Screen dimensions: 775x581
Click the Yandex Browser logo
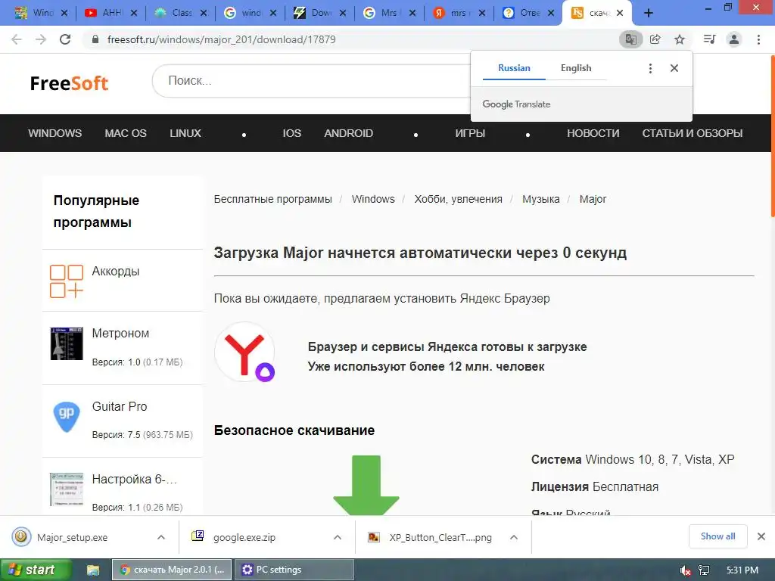[245, 353]
